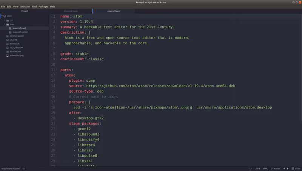Open screenshot.png in the tree

(17, 55)
